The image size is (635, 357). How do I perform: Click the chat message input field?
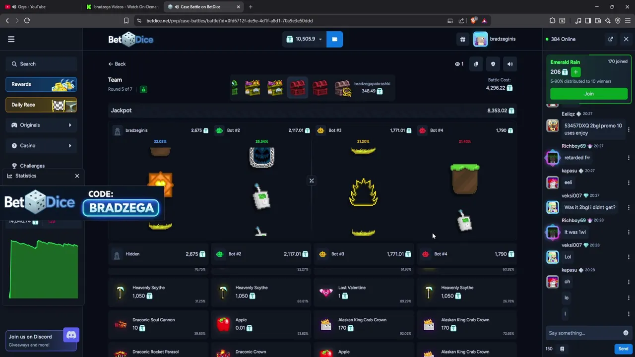point(584,333)
